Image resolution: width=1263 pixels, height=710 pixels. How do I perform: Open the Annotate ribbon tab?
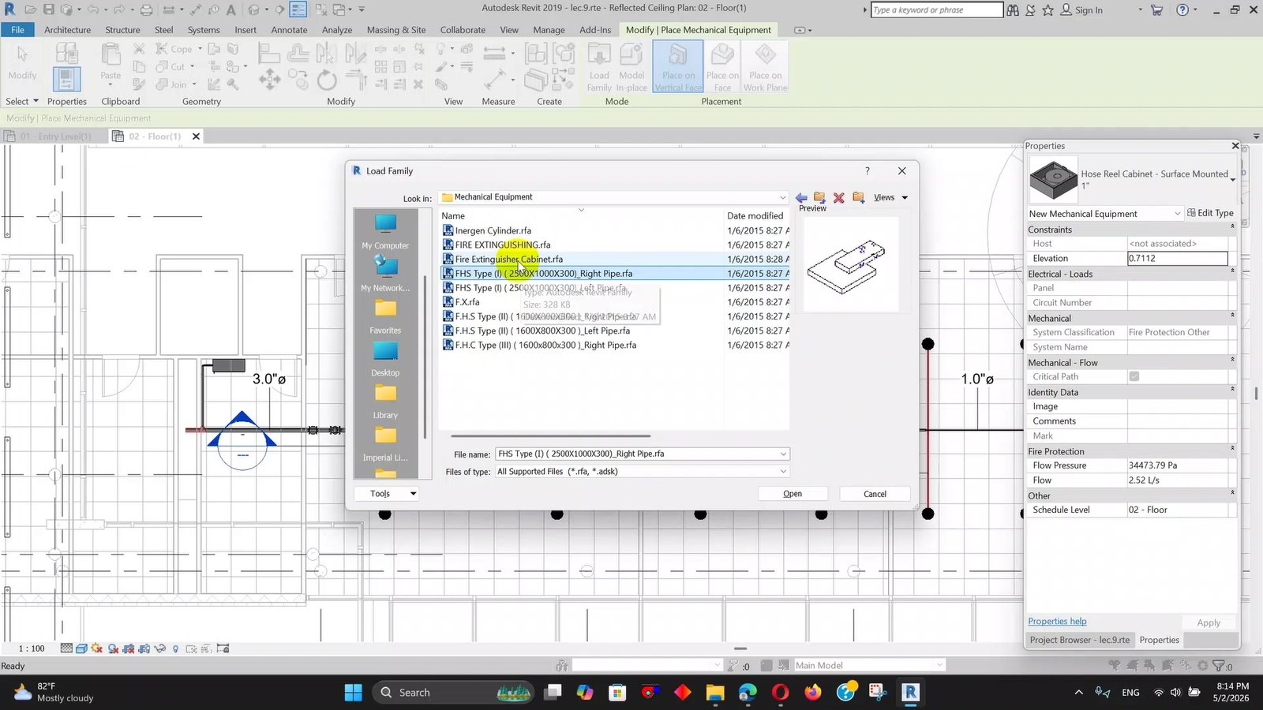coord(289,30)
